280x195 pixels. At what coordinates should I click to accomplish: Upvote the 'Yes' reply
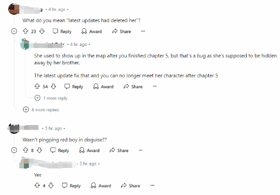click(x=37, y=185)
